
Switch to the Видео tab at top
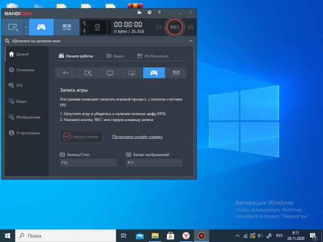115,56
